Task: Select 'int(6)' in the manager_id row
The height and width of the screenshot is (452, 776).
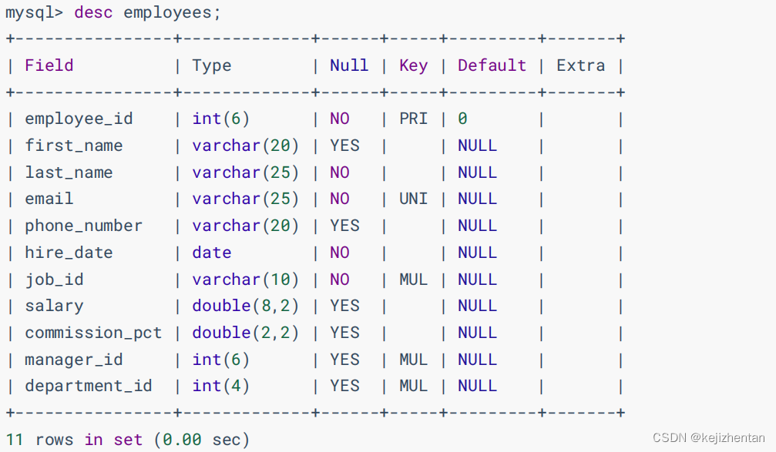Action: tap(220, 360)
